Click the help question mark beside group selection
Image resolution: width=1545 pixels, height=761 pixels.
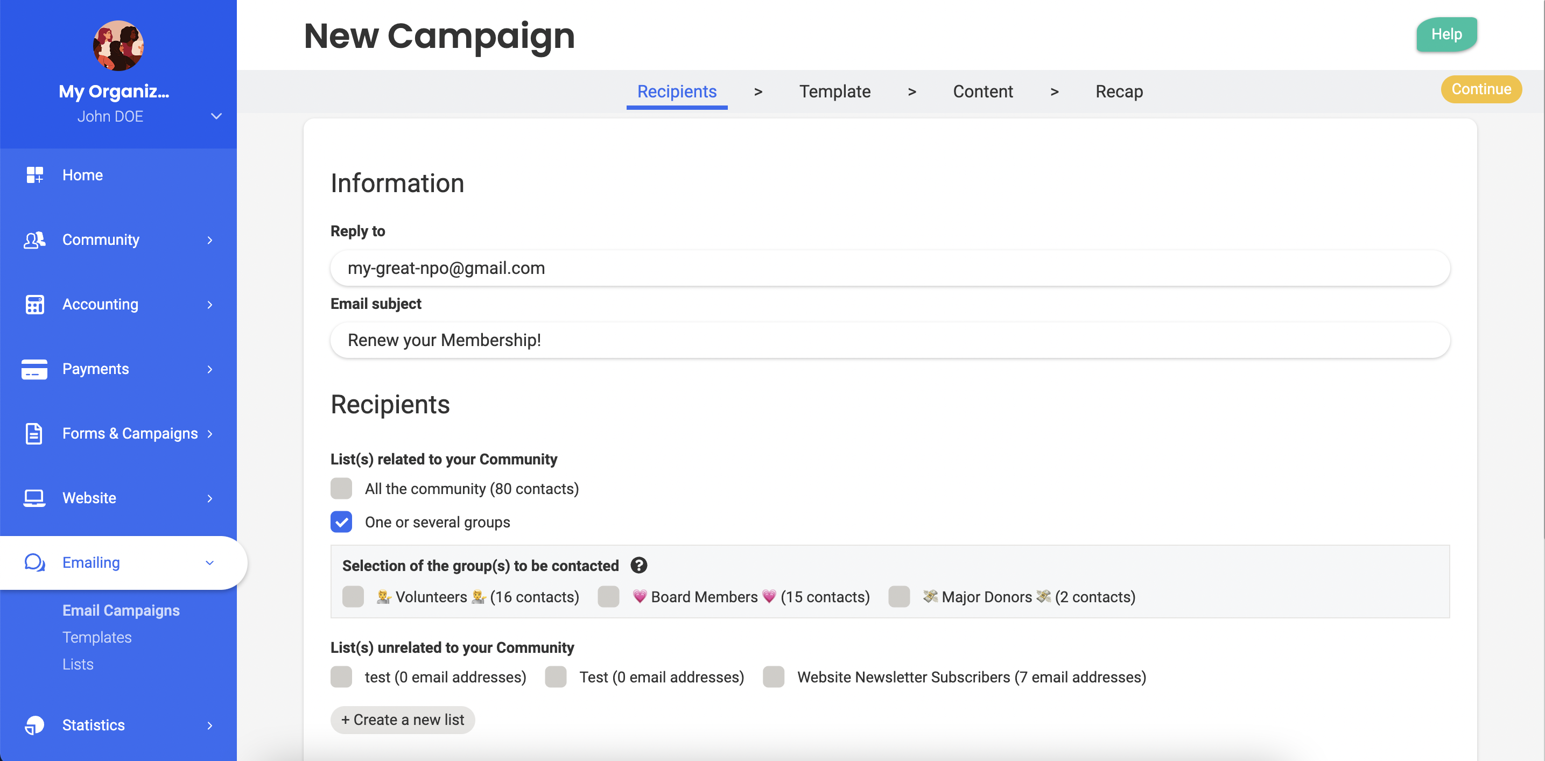pyautogui.click(x=639, y=566)
